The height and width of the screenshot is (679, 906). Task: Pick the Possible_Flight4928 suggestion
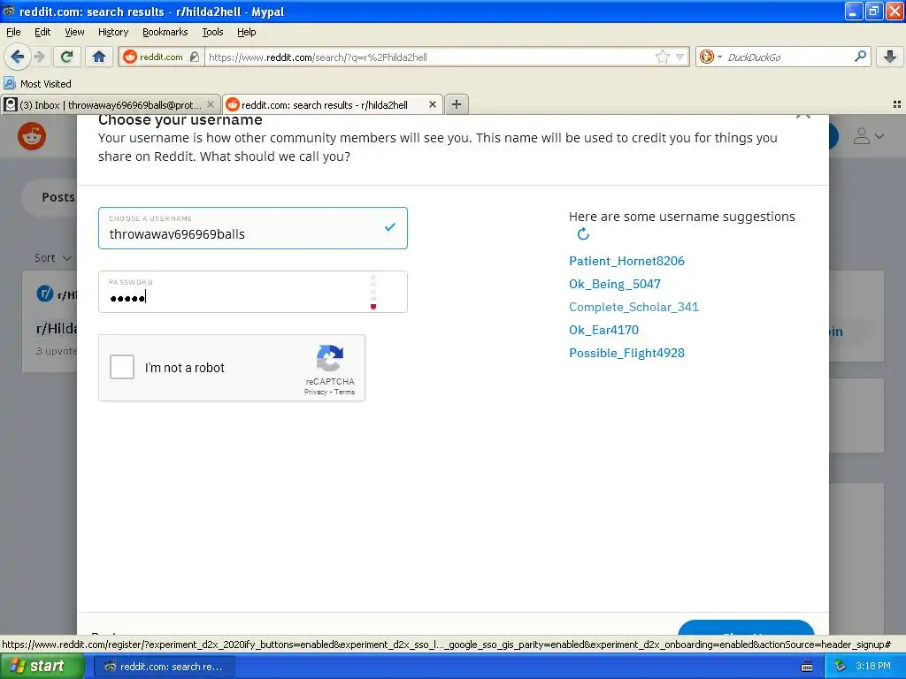pos(626,354)
